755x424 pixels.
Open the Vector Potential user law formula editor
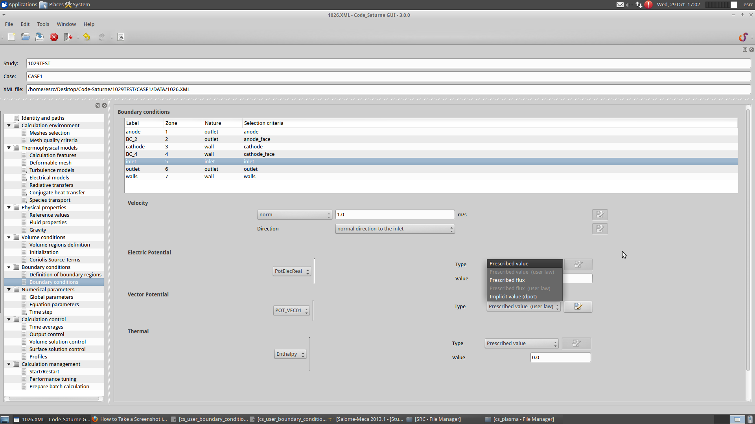[578, 307]
